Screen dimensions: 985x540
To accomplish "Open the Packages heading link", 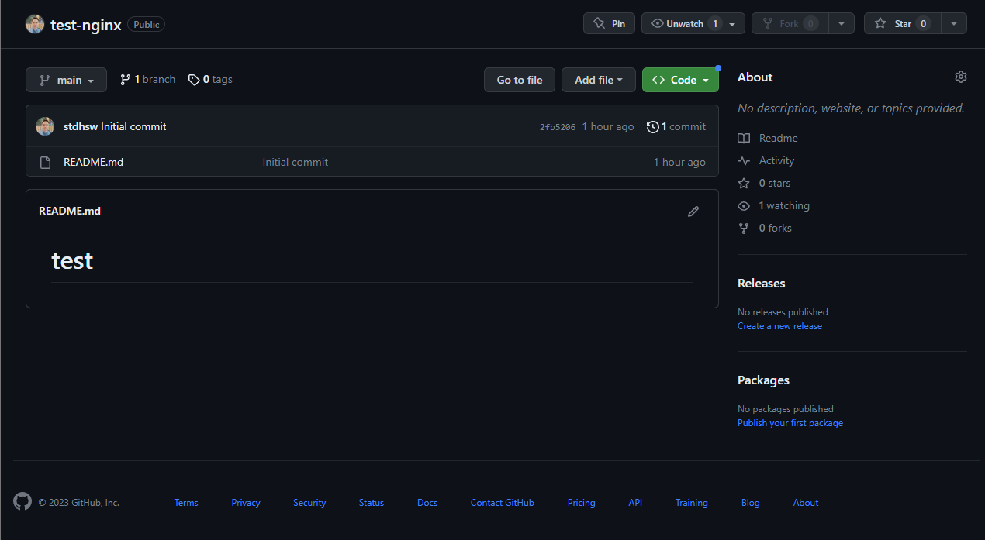I will point(763,380).
